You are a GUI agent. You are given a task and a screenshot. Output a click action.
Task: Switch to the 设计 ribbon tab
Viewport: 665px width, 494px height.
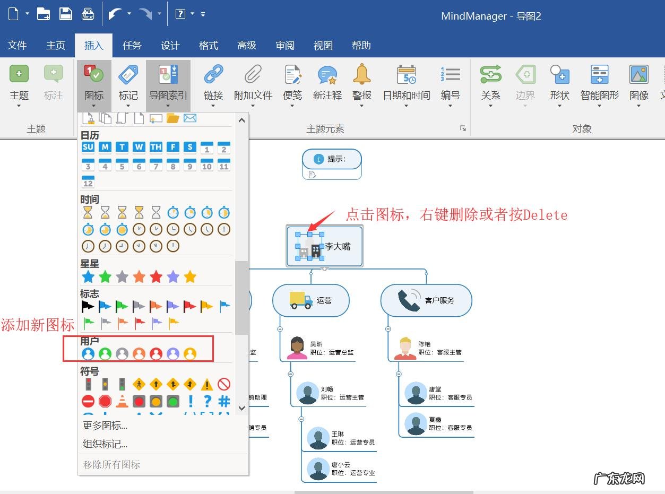(x=170, y=46)
